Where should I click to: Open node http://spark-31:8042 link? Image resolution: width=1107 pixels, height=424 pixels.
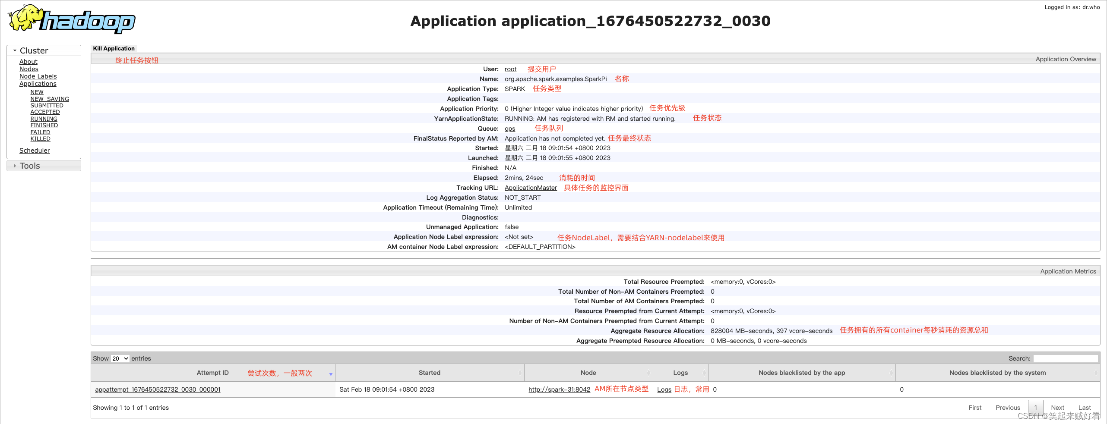click(x=559, y=389)
